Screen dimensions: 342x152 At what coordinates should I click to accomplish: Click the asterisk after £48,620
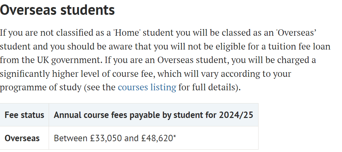175,137
